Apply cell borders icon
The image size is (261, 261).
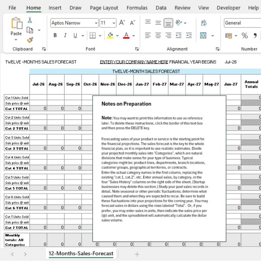coord(93,35)
